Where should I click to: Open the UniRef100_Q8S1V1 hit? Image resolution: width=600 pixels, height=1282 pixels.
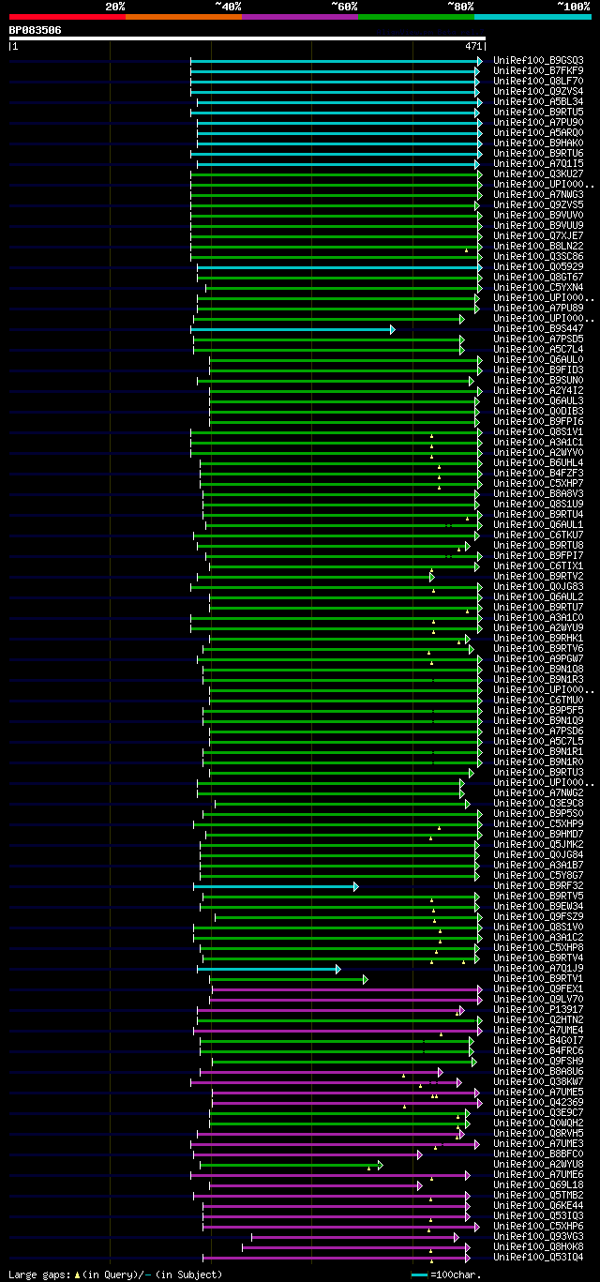tap(538, 432)
